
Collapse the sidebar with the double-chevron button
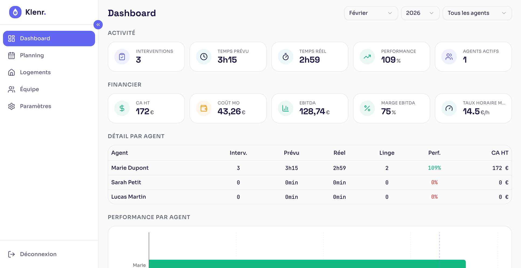[98, 25]
